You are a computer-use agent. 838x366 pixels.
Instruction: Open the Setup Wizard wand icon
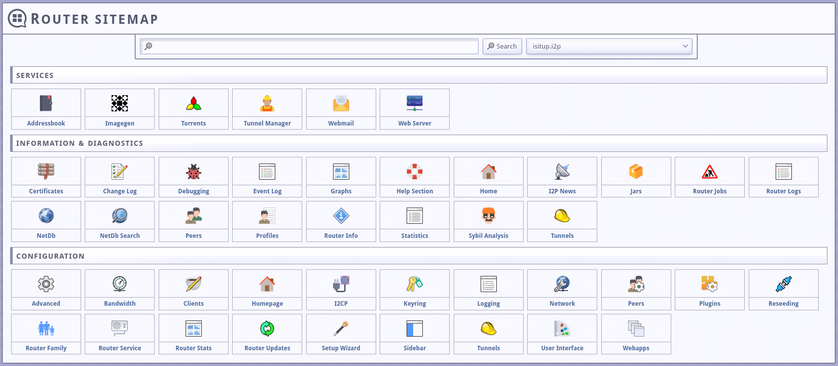coord(341,329)
